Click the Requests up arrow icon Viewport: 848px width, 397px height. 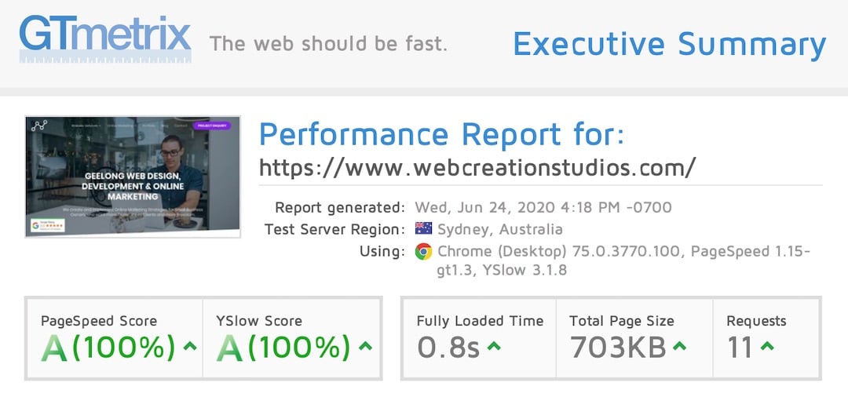point(767,346)
